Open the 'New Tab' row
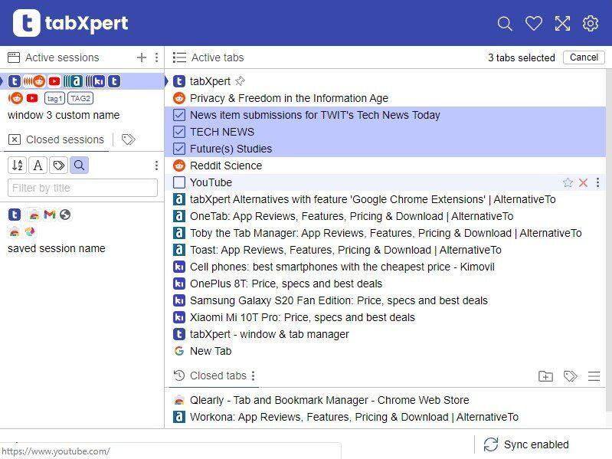This screenshot has width=612, height=459. tap(385, 351)
